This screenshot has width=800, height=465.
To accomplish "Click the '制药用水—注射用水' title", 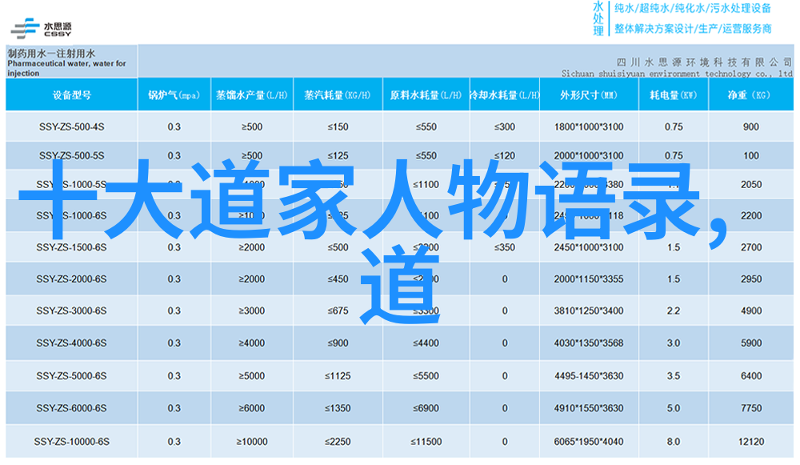I will (51, 53).
